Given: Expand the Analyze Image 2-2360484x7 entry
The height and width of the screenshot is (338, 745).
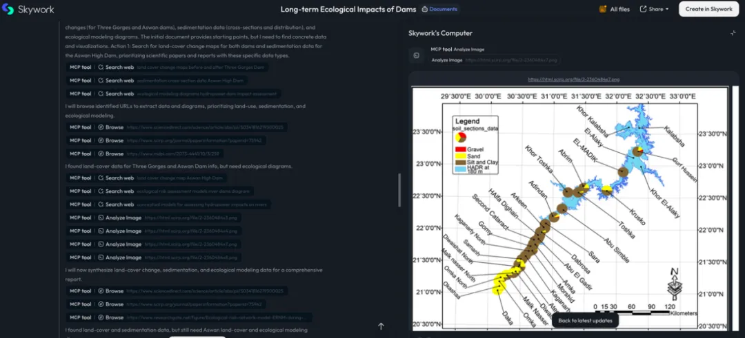Looking at the screenshot, I should 152,244.
